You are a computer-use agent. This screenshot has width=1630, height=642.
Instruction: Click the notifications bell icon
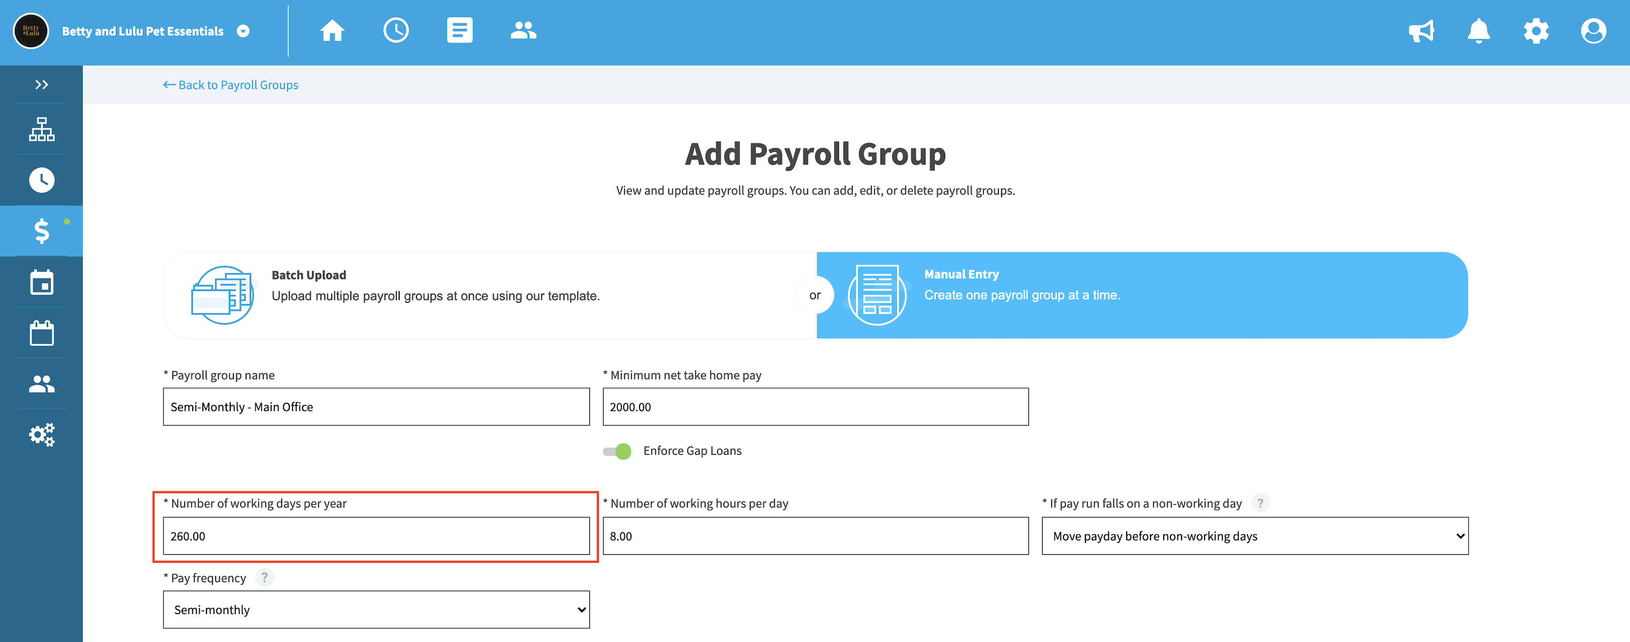(x=1480, y=30)
